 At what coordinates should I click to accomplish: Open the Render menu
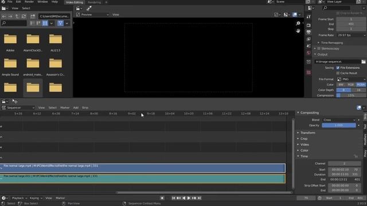(x=29, y=2)
